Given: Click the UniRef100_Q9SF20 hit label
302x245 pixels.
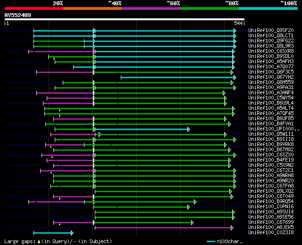Looking at the screenshot, I should pos(271,30).
